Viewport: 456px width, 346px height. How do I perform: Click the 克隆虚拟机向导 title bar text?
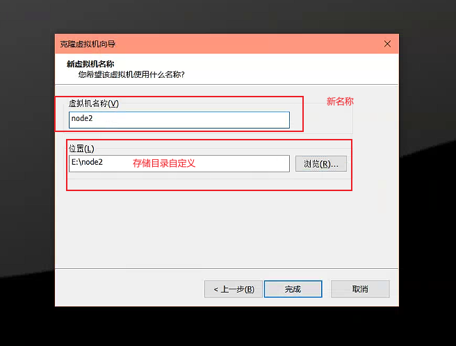point(88,44)
